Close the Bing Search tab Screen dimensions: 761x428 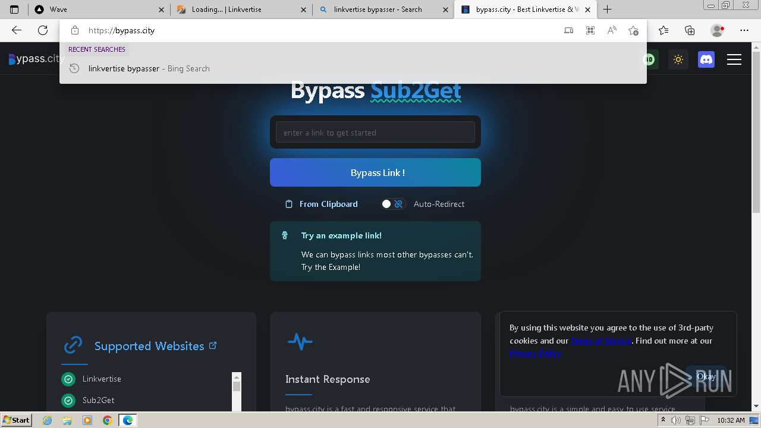[445, 10]
